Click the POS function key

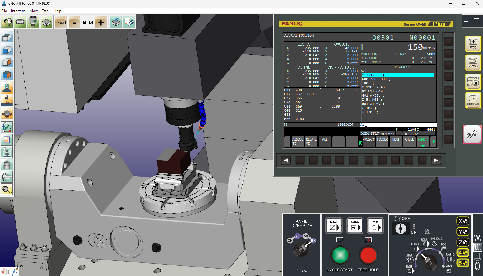(473, 44)
